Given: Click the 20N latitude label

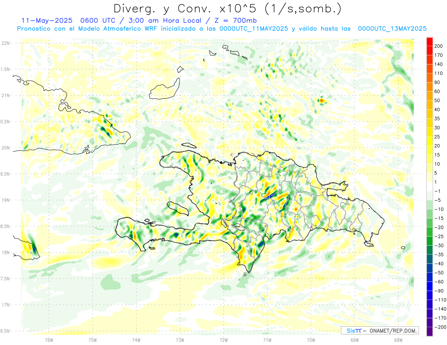Looking at the screenshot, I should [6, 148].
